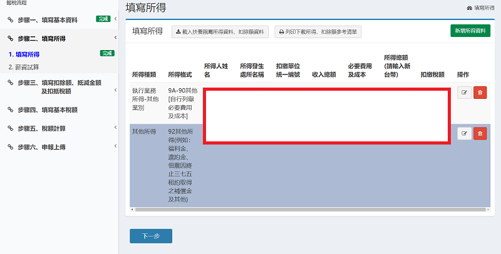The image size is (501, 254).
Task: Expand step six chevron arrow
Action: pos(115,146)
